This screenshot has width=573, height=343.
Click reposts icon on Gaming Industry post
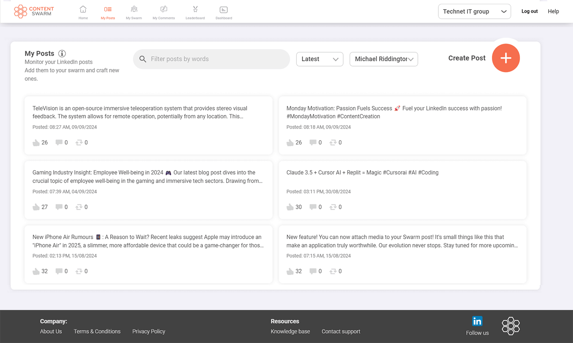tap(79, 207)
